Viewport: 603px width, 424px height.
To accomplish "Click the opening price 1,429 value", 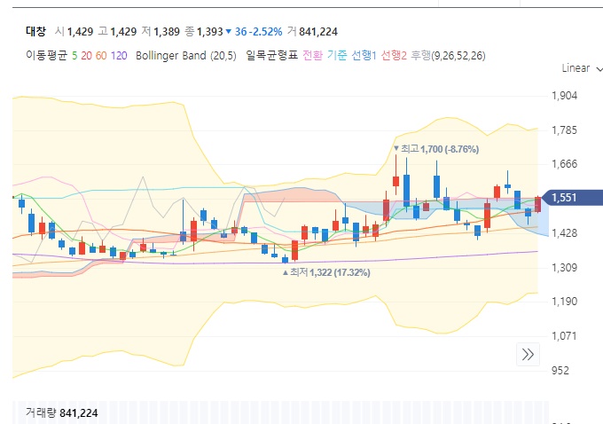I will 80,32.
